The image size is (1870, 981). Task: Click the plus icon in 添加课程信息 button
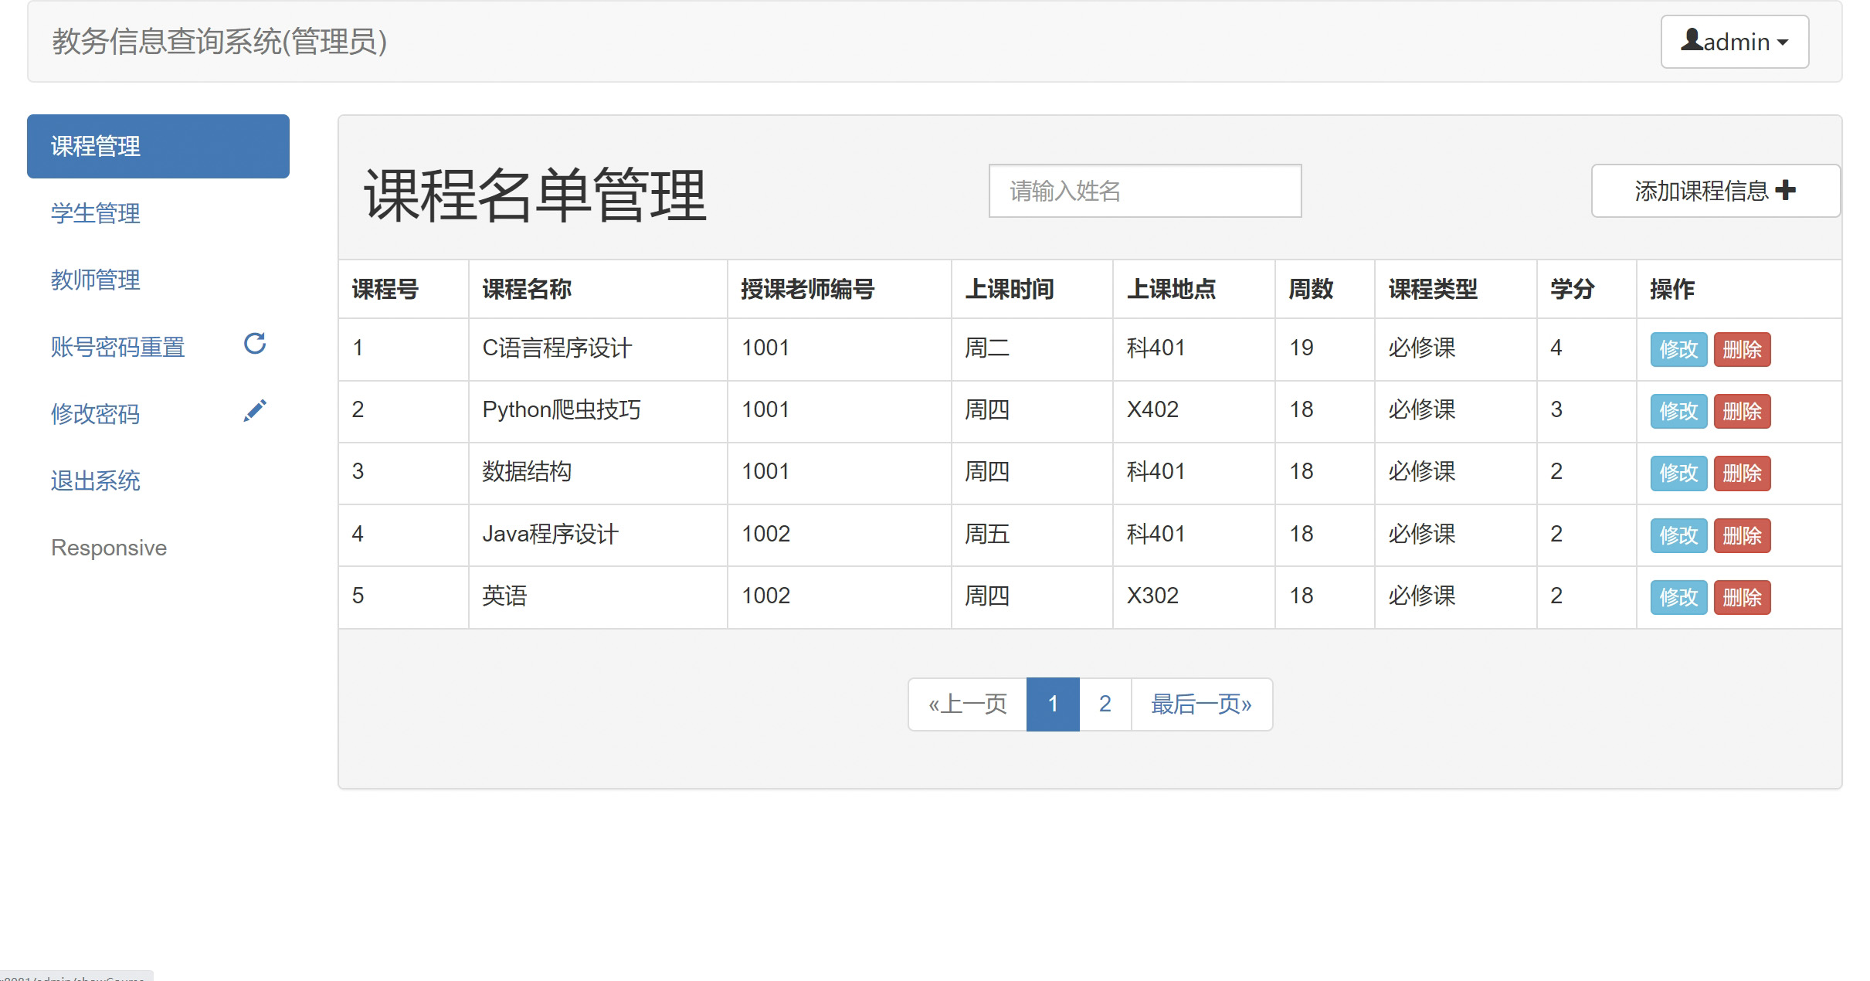coord(1785,190)
